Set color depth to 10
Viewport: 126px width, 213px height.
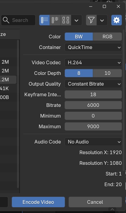[107, 73]
